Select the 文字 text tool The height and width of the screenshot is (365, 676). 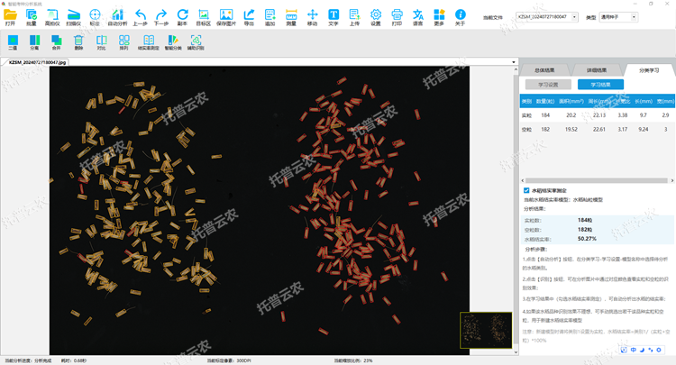333,16
